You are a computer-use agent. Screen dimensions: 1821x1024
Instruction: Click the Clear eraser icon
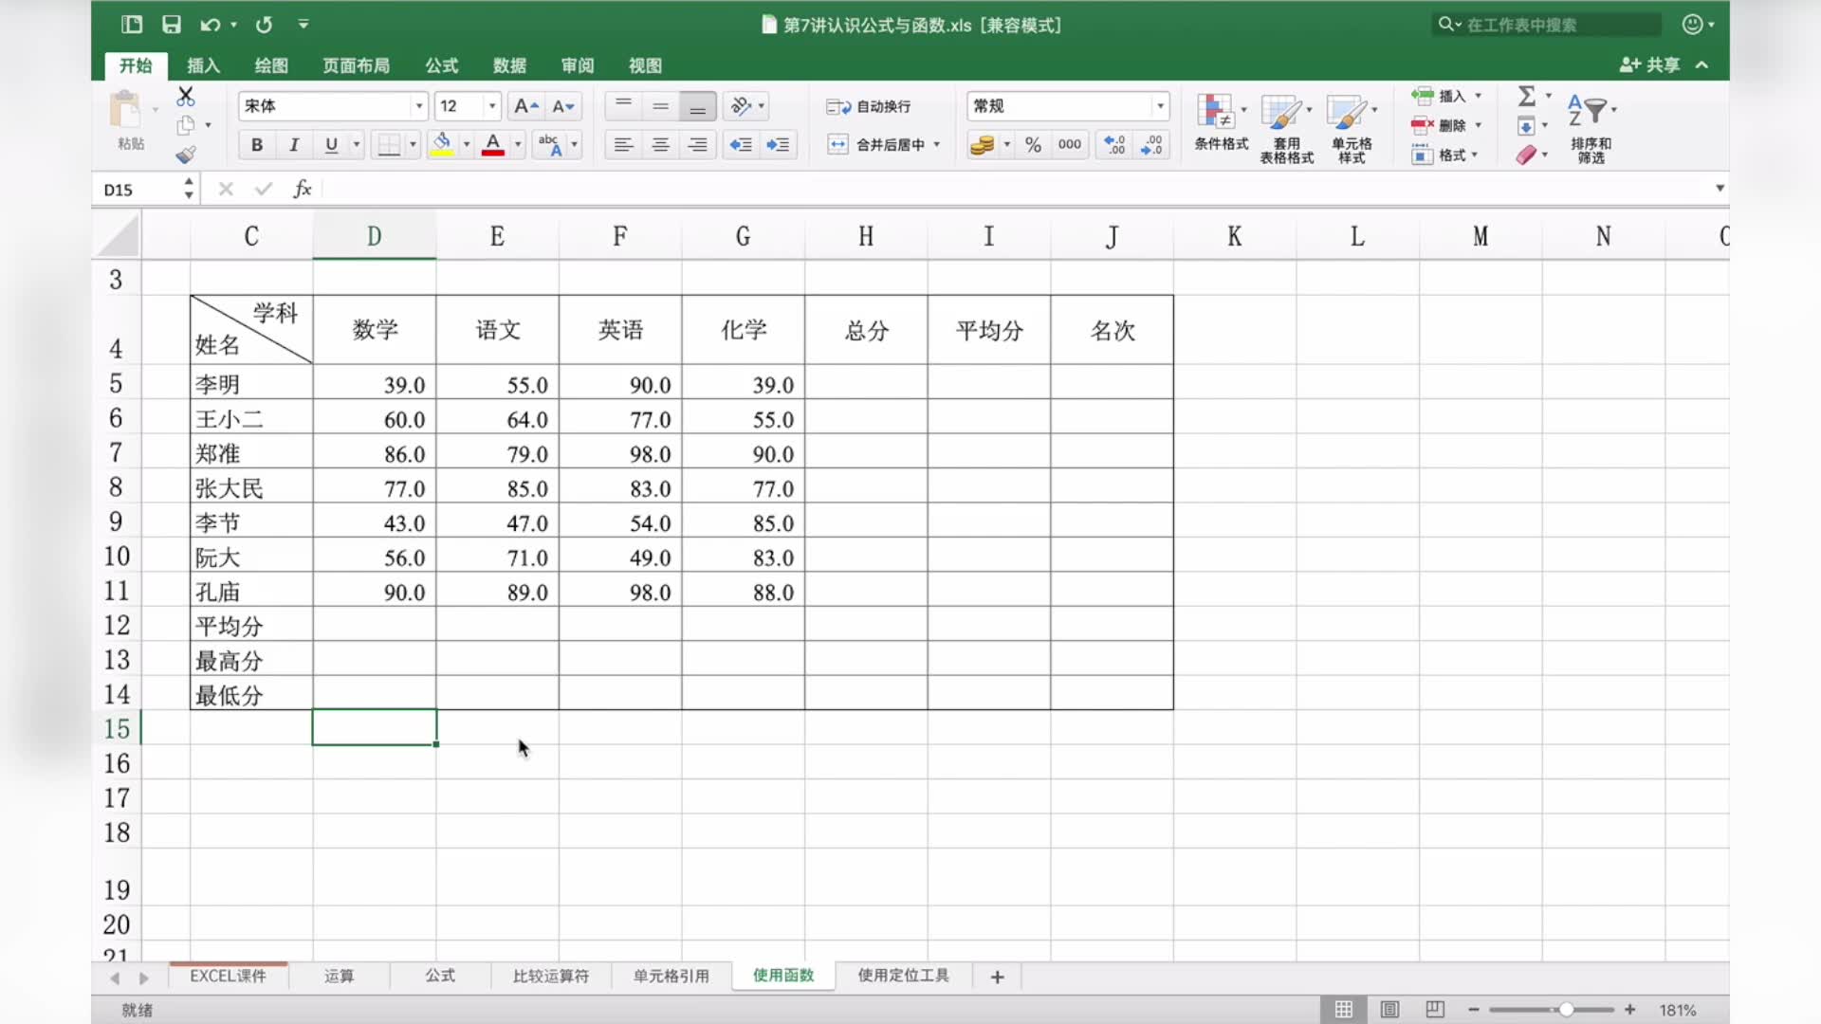(x=1526, y=155)
